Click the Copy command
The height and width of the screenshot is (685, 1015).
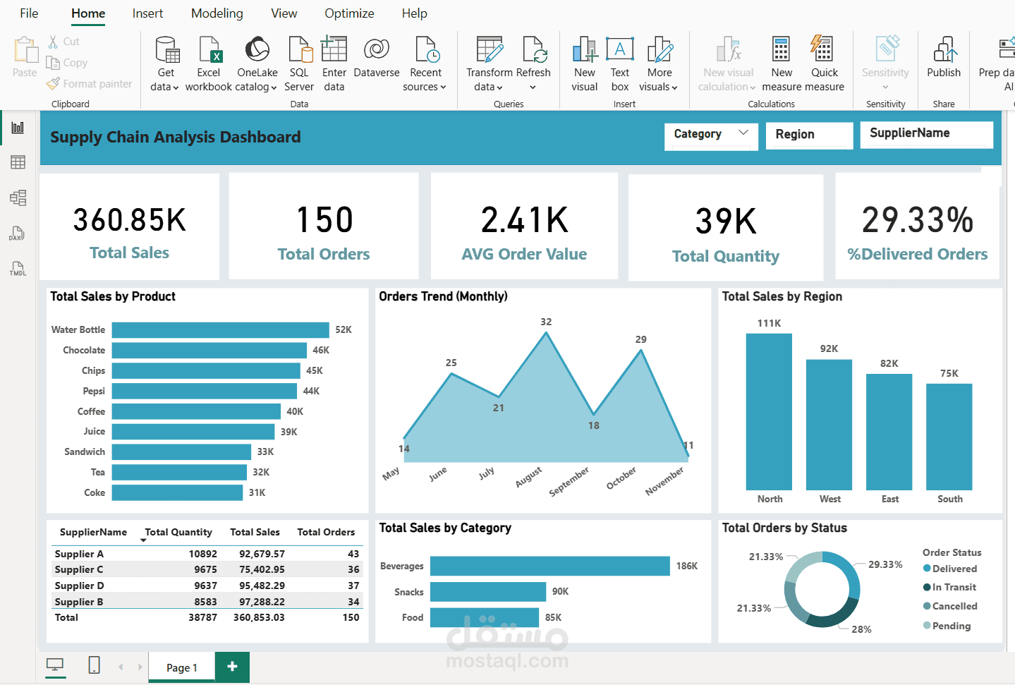tap(67, 63)
